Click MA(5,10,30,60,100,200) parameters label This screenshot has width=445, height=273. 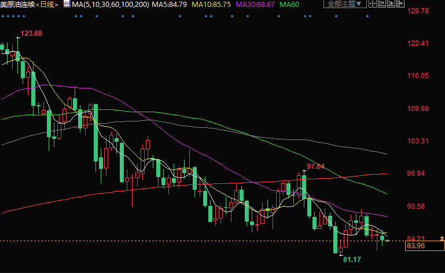(x=110, y=4)
